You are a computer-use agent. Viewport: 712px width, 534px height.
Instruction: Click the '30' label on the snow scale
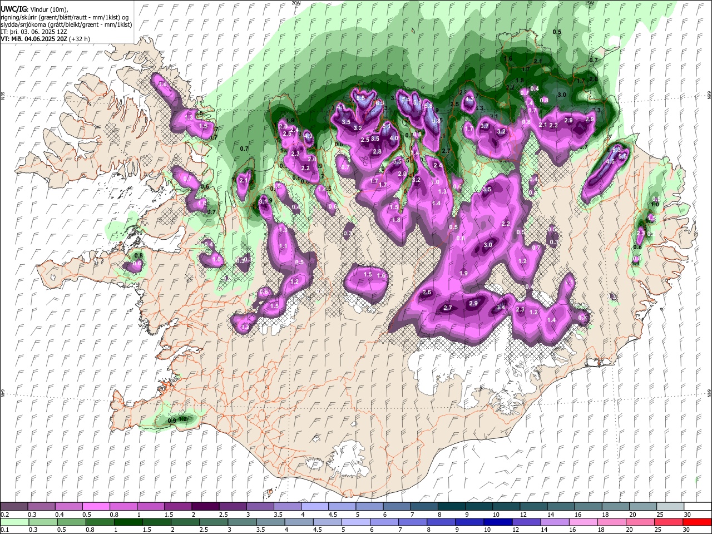688,515
